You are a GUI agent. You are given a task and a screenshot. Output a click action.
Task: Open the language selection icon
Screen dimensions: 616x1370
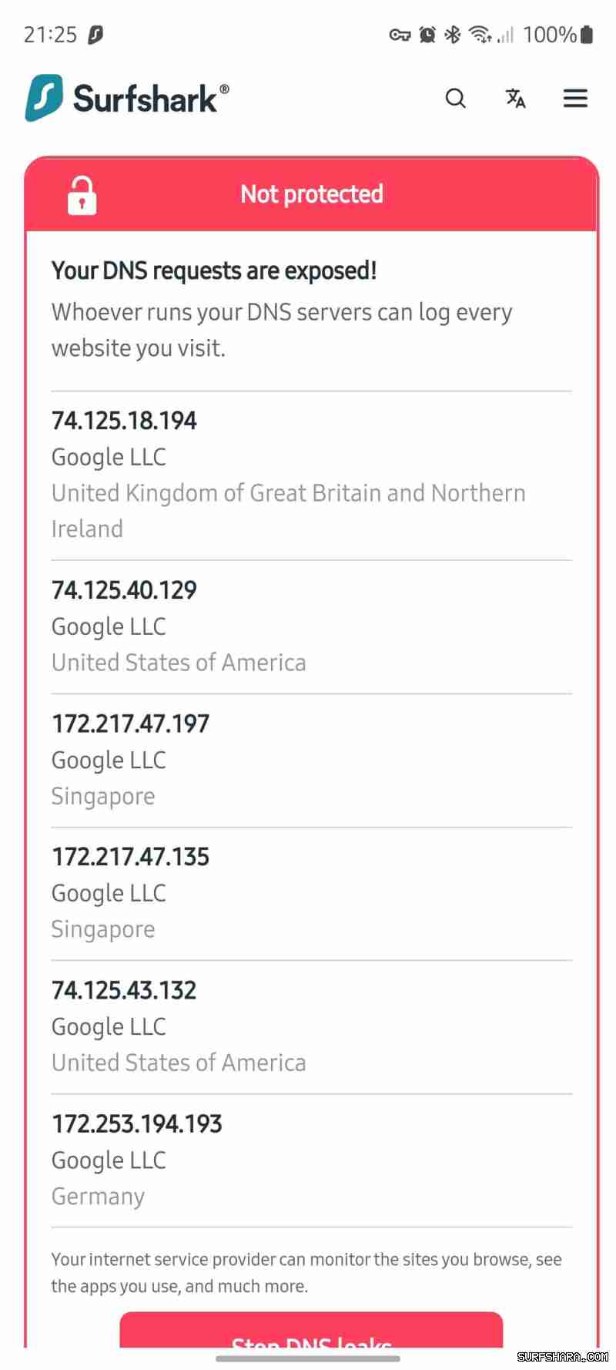click(x=515, y=99)
